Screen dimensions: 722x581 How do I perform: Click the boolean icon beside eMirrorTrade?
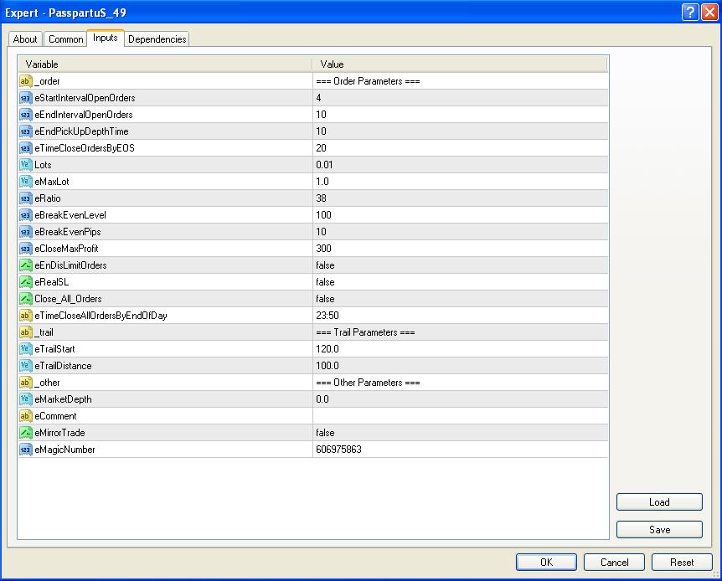25,432
